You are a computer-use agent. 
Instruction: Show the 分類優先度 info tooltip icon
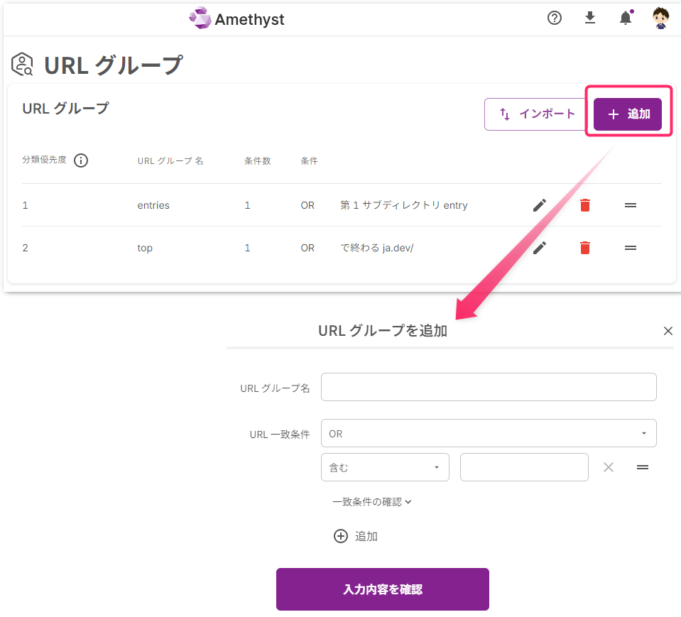coord(81,160)
